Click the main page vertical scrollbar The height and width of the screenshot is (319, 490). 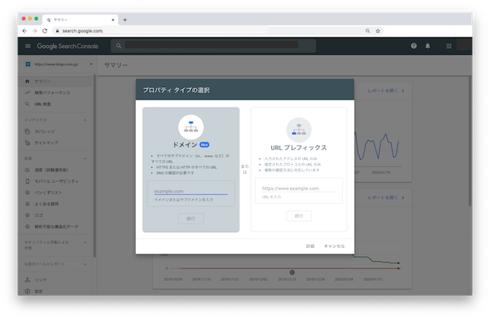point(470,140)
